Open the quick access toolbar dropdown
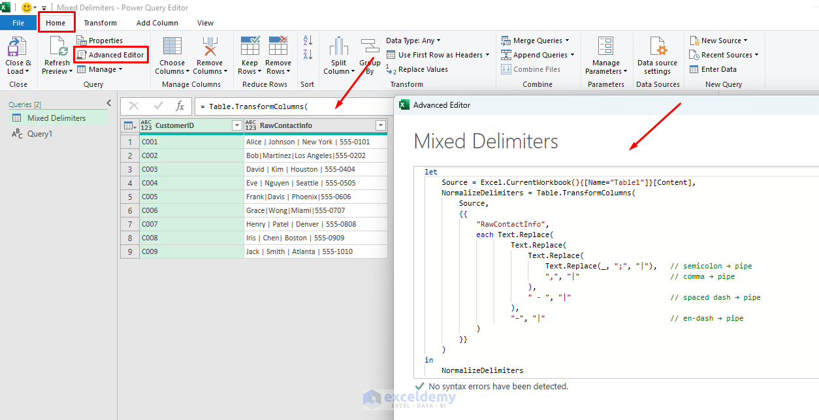 click(44, 8)
